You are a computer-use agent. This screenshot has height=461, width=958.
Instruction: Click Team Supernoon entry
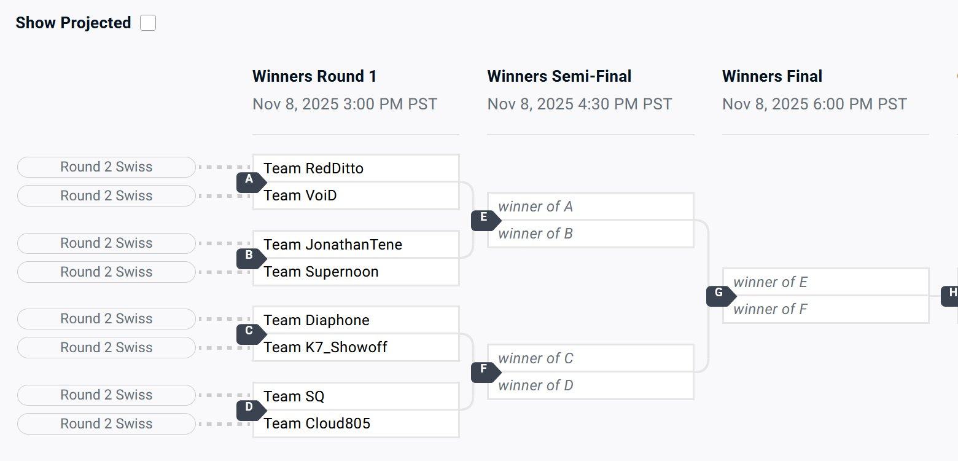coord(356,272)
